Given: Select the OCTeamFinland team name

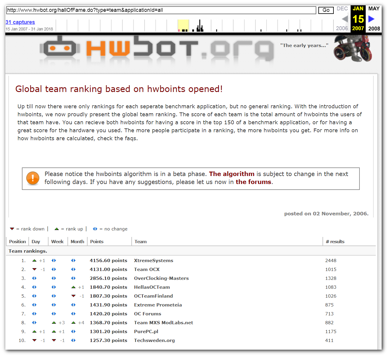Looking at the screenshot, I should click(x=153, y=296).
